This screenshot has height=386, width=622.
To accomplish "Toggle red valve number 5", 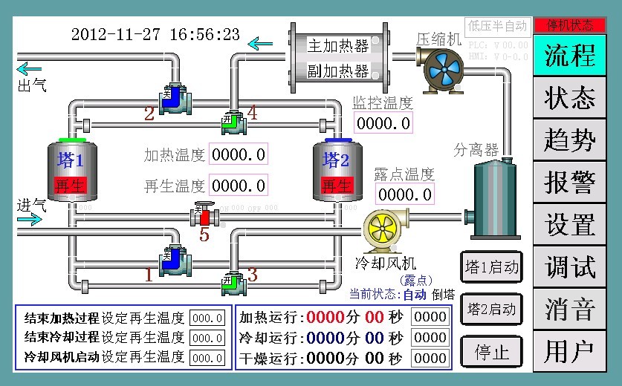I will click(x=204, y=216).
